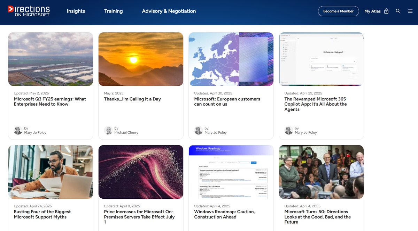
Task: Click Michael Cherry author avatar
Action: click(x=108, y=130)
